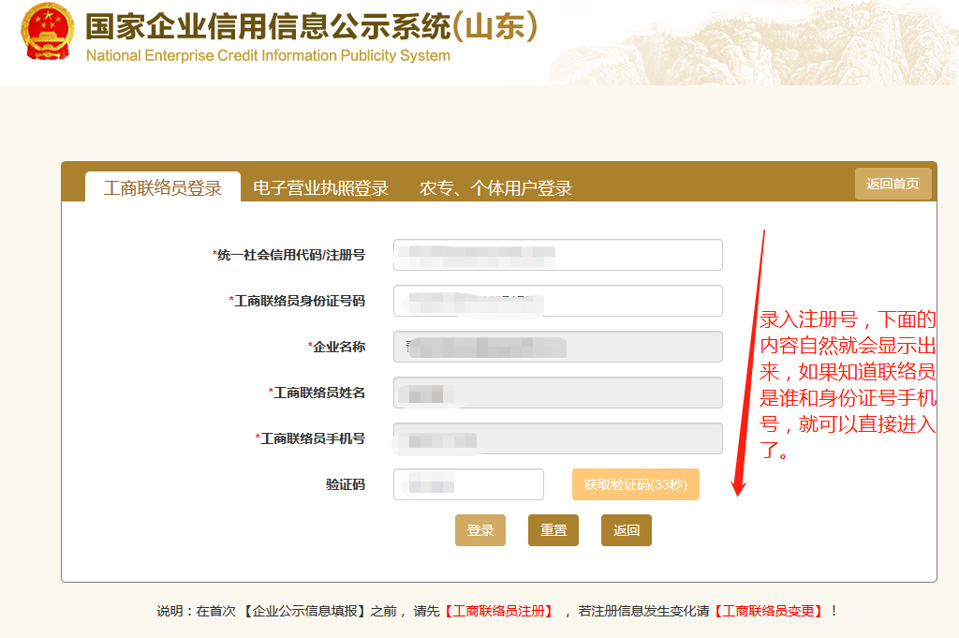Click the 返回 button below the form
Image resolution: width=959 pixels, height=638 pixels.
(x=627, y=530)
